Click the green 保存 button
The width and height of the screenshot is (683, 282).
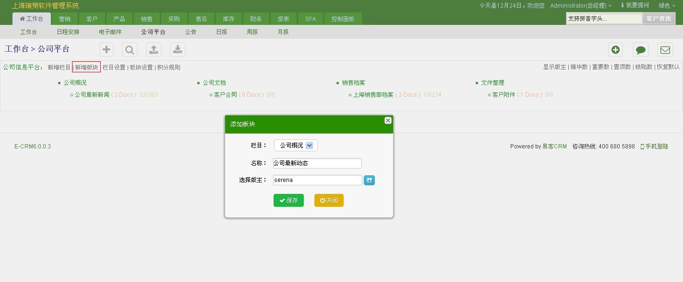click(288, 200)
